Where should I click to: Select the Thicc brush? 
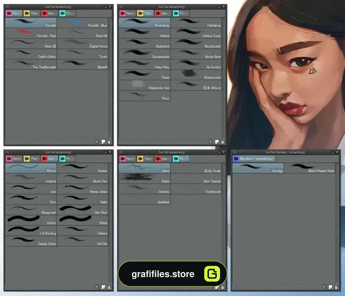tap(145, 96)
